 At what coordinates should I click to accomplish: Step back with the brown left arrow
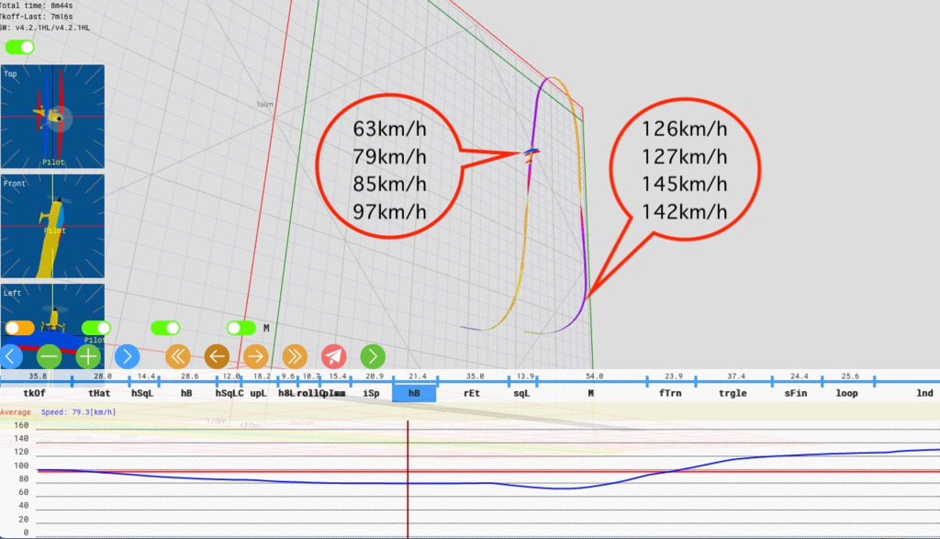(x=217, y=357)
